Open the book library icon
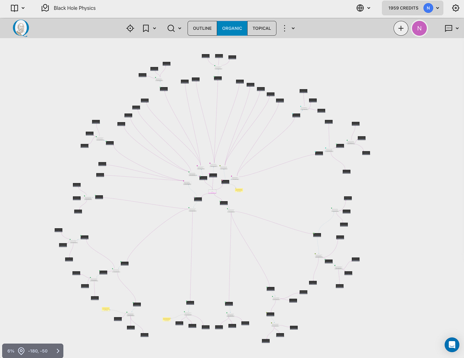Screen dimensions: 464x358 [14, 8]
